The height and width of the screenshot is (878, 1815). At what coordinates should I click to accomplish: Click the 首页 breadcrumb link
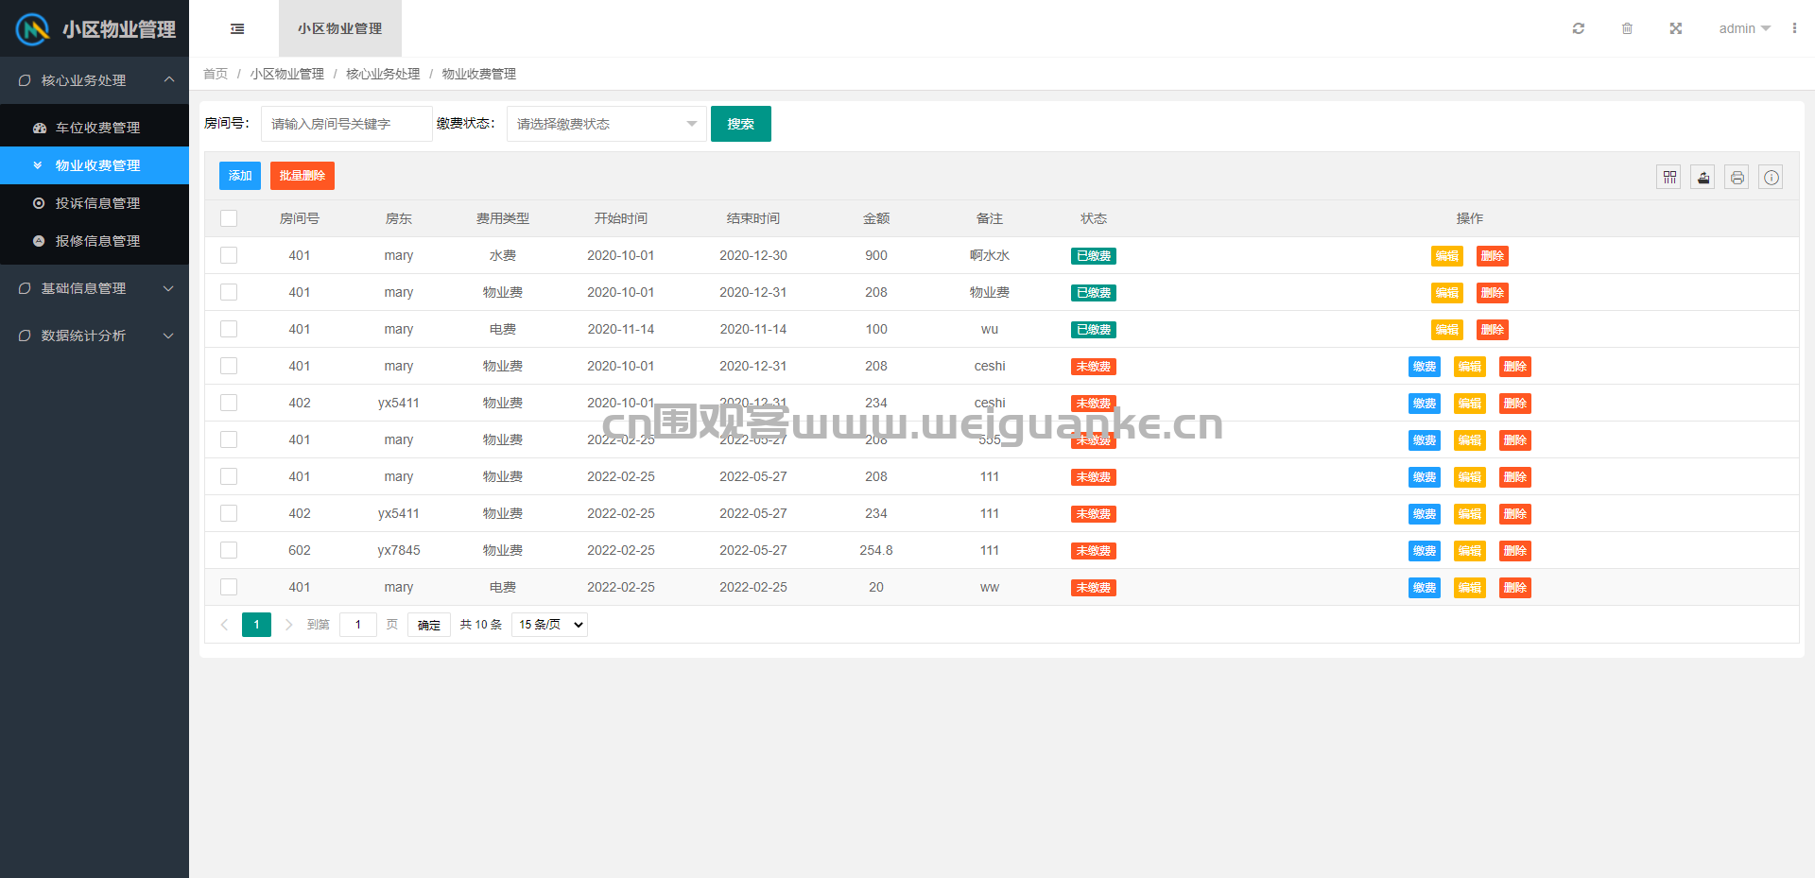216,74
